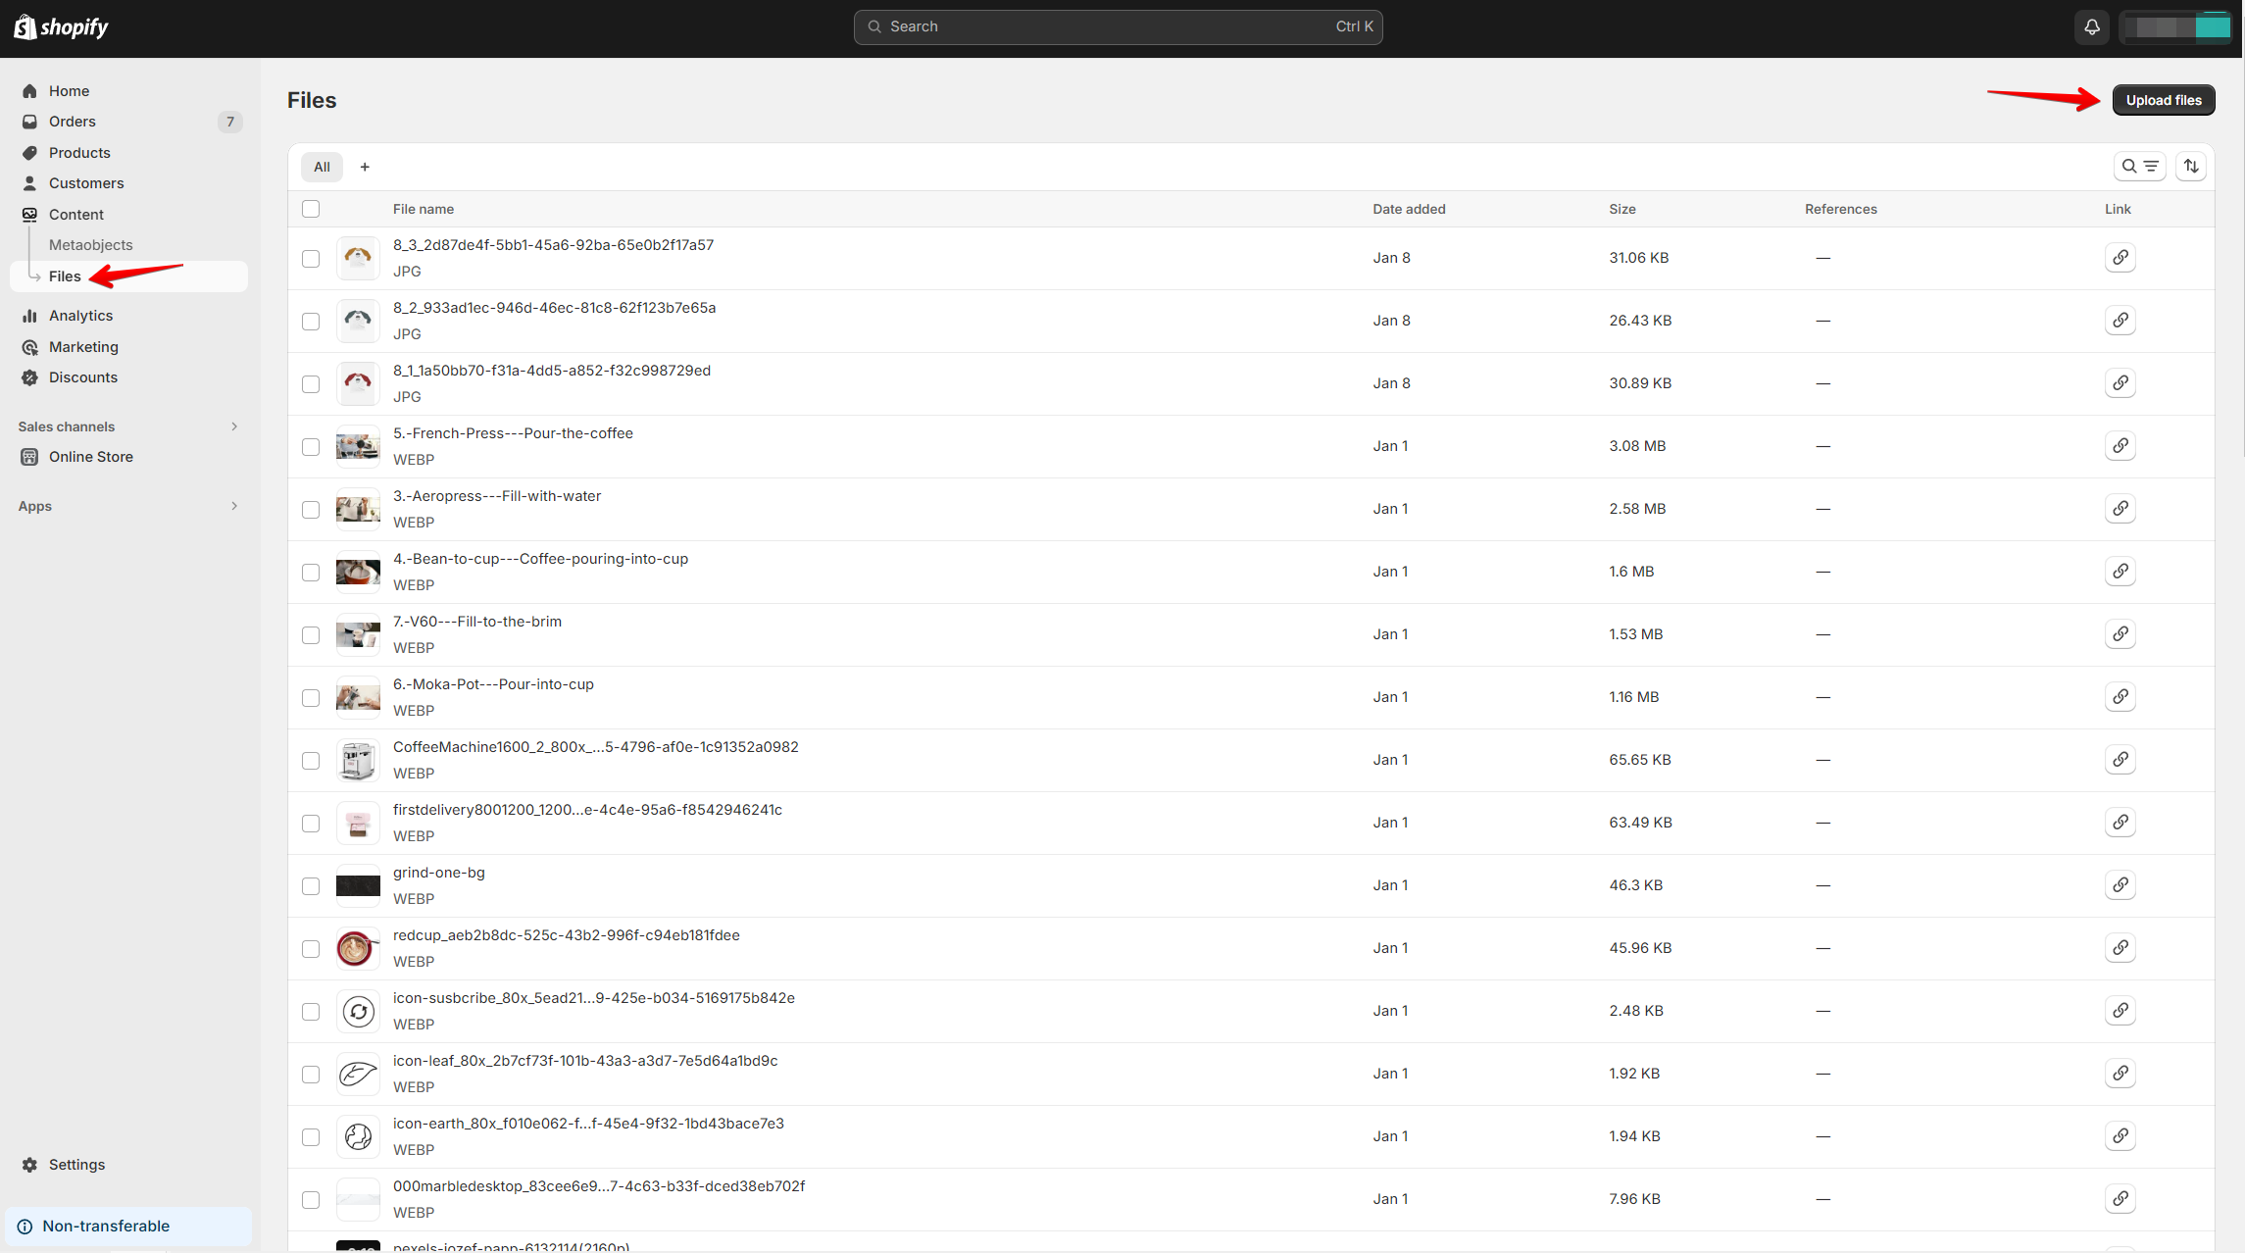
Task: Select the 7.-V60---Fill-to-the-brim file checkbox
Action: pos(311,635)
